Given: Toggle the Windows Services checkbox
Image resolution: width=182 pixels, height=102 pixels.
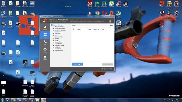Looking at the screenshot, I should coord(54,50).
